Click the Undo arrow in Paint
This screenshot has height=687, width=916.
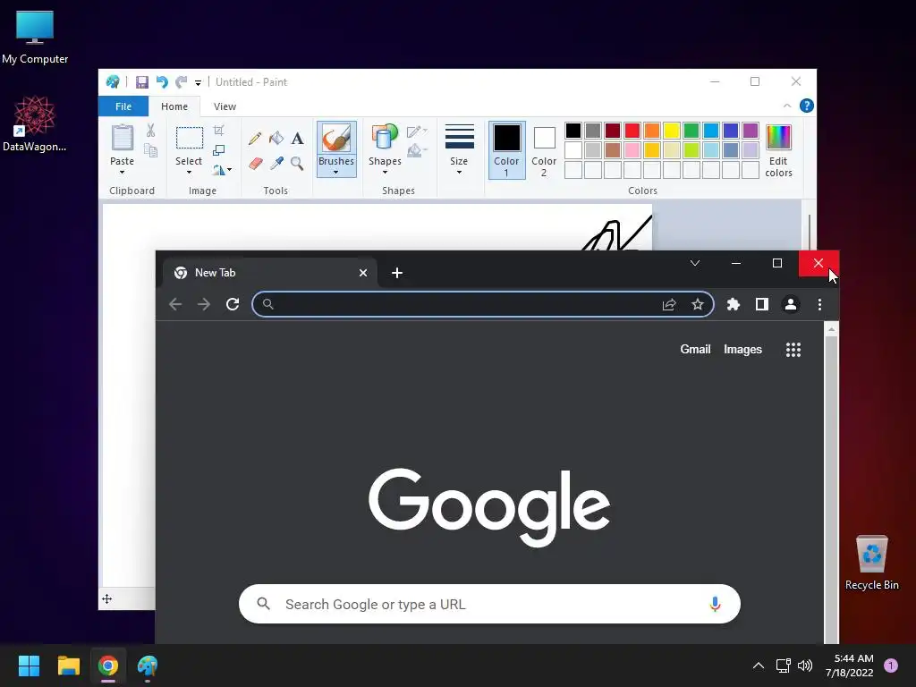click(162, 81)
